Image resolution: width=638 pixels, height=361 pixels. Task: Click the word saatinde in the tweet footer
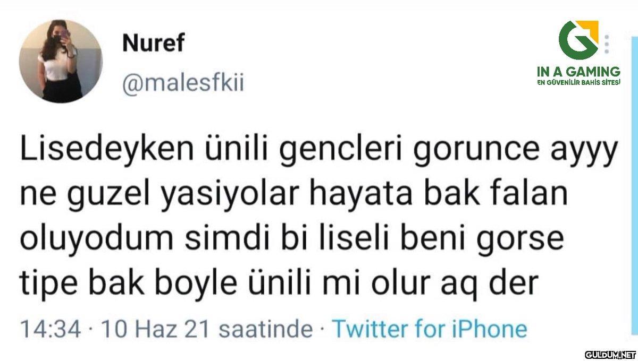click(x=266, y=329)
